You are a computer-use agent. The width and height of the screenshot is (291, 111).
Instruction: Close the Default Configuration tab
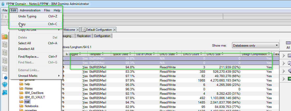pyautogui.click(x=115, y=30)
